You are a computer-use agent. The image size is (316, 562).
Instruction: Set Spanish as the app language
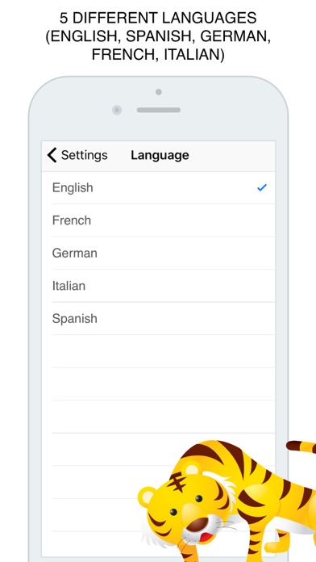click(x=159, y=319)
